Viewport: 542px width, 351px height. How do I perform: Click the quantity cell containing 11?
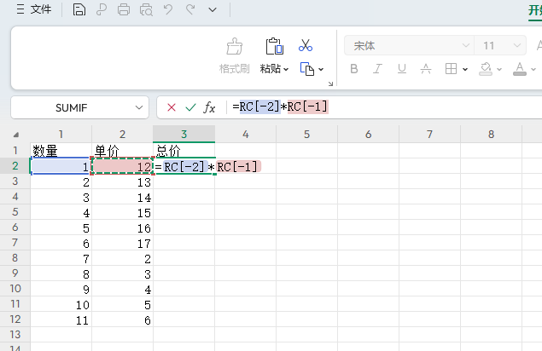click(61, 319)
